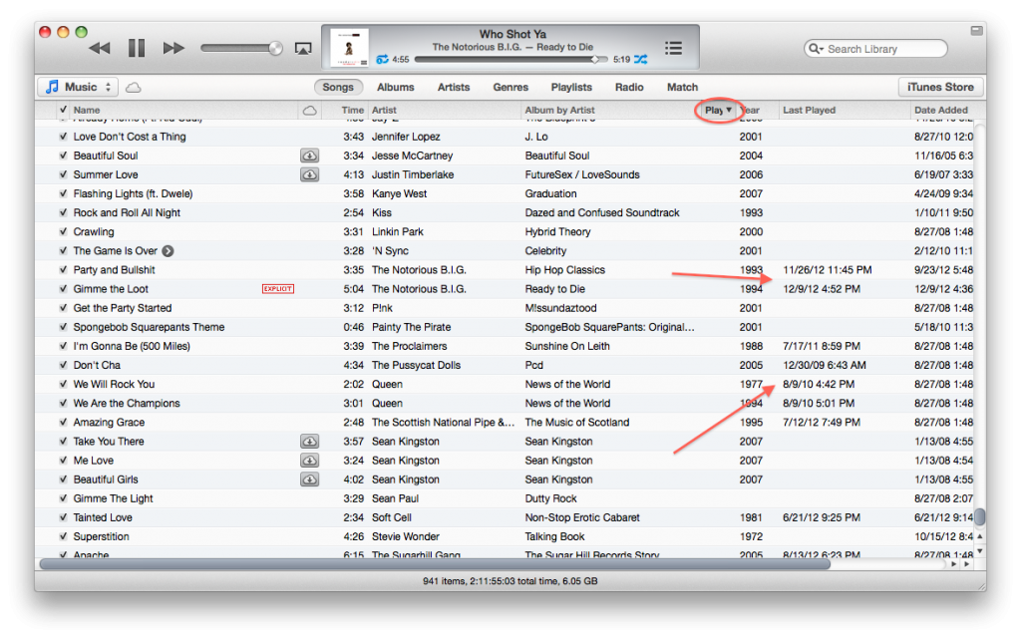The height and width of the screenshot is (638, 1021).
Task: Click in the Search Library field
Action: [875, 49]
